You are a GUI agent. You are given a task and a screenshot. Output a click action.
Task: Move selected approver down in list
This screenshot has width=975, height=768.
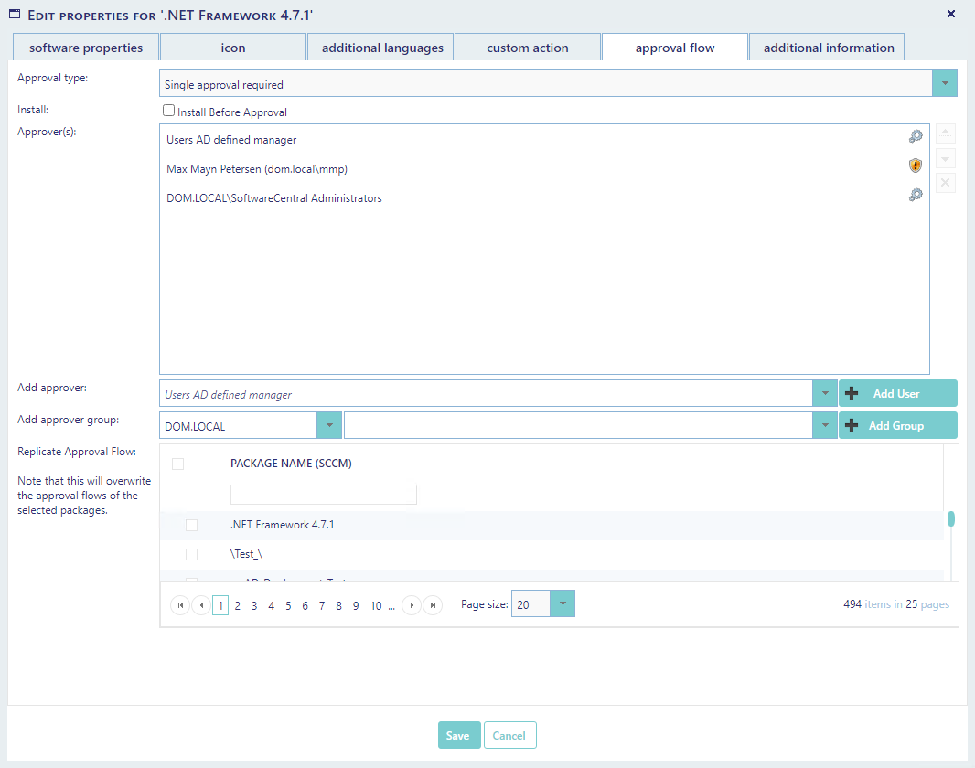[946, 158]
